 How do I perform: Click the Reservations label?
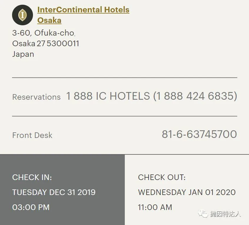click(x=36, y=97)
